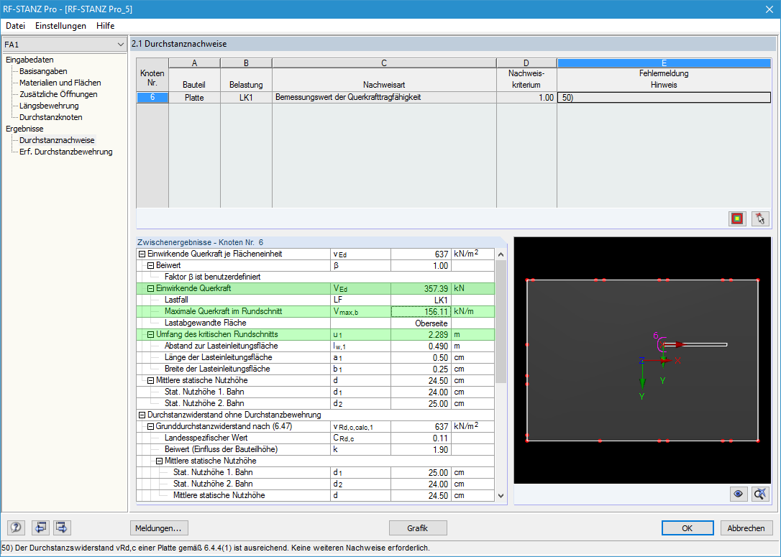Collapse nested Mittlere statische Nutzhöhe under Grunddurchstanzwiderstand
The height and width of the screenshot is (557, 781).
(160, 461)
